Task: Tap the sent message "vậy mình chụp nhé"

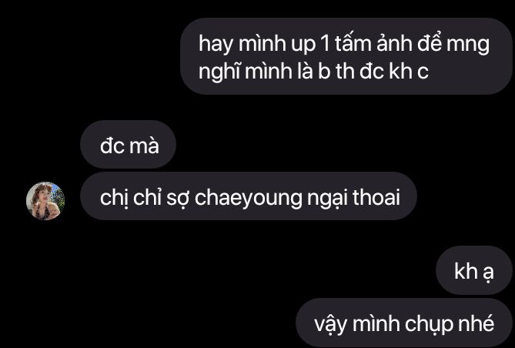Action: [x=404, y=323]
